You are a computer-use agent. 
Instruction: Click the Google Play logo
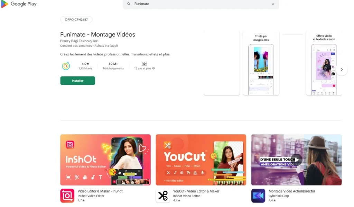click(19, 4)
